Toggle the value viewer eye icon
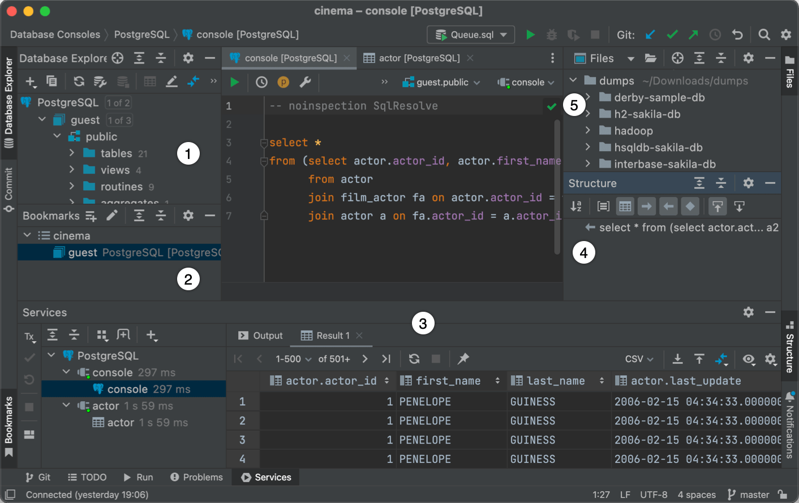The width and height of the screenshot is (799, 503). click(749, 359)
